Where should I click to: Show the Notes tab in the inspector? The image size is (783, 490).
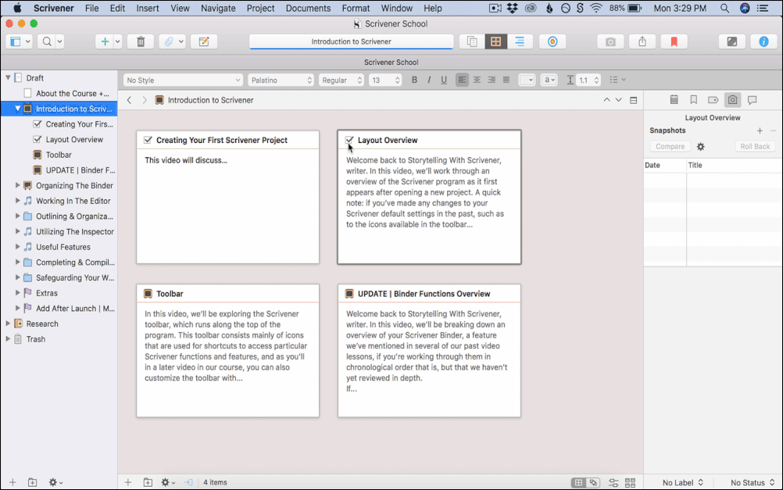coord(674,100)
